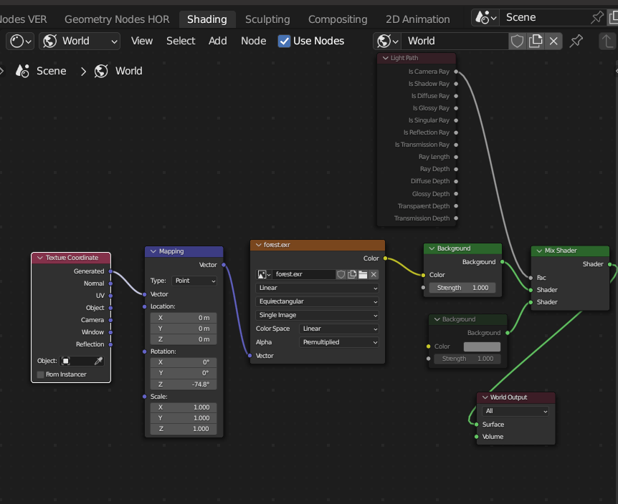Open Color Space Linear dropdown

click(339, 329)
